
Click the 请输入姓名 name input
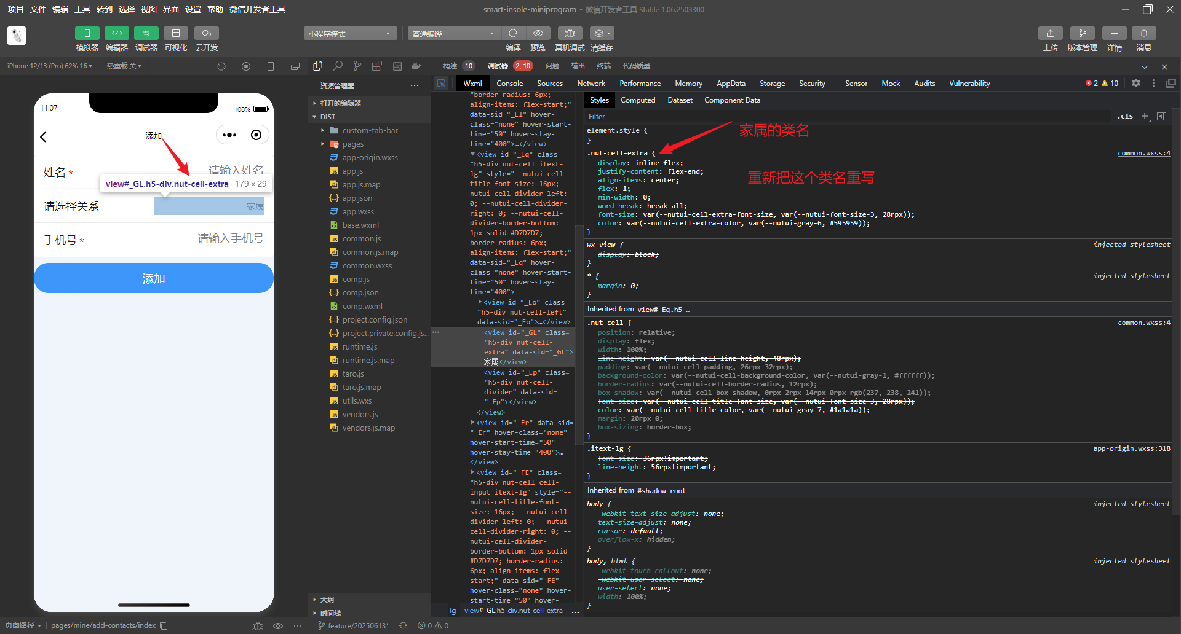click(236, 170)
